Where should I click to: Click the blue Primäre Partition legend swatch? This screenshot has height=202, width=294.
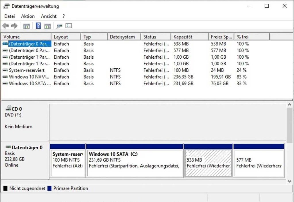49,189
